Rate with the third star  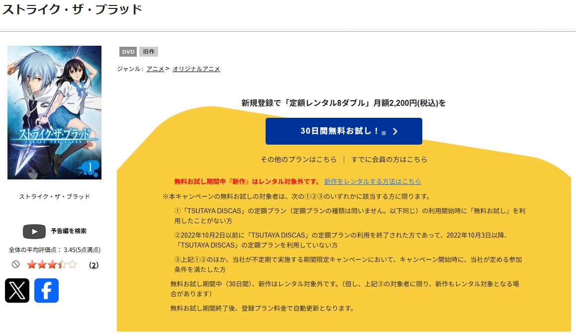[x=52, y=264]
